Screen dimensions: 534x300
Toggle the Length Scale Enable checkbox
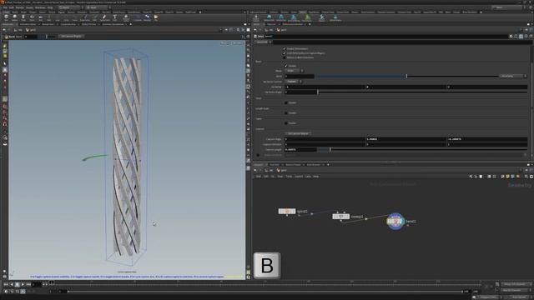286,113
